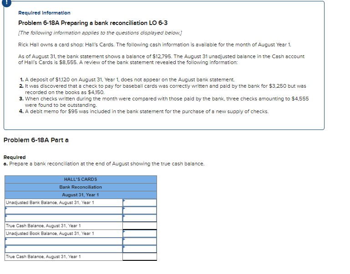Open second book adjustment description dropdown
The image size is (350, 274).
pyautogui.click(x=64, y=249)
